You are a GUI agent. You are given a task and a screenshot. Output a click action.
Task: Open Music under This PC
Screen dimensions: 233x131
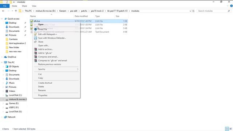tap(12, 83)
